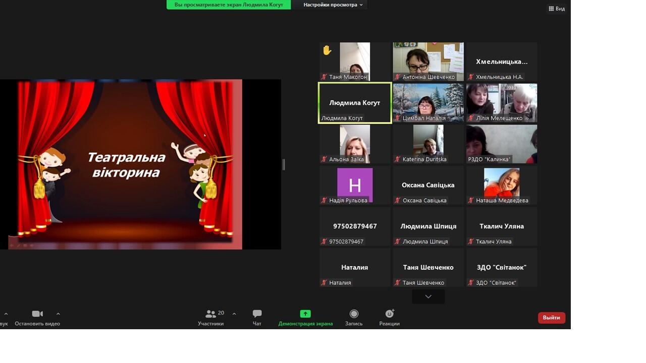Select the highlighted Людмила Когут tile

(x=355, y=103)
